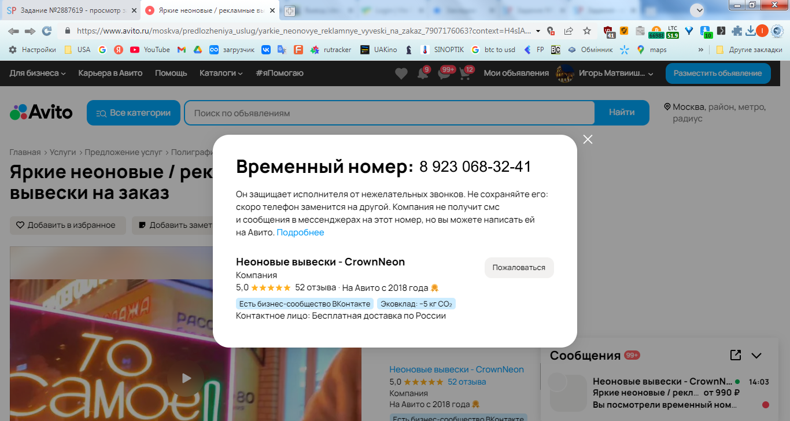Open 52 отзыва link under seller name
The width and height of the screenshot is (790, 421).
click(x=467, y=382)
